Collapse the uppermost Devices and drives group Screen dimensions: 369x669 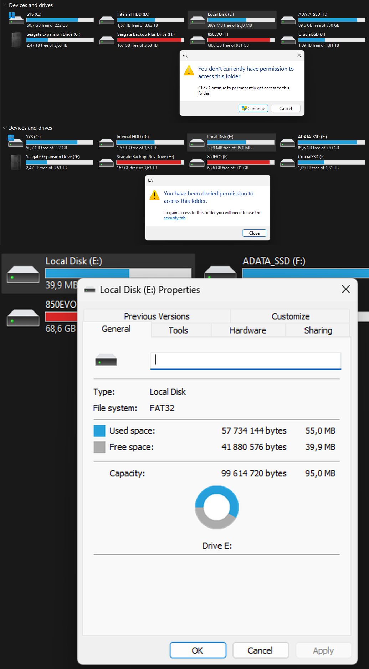coord(5,5)
